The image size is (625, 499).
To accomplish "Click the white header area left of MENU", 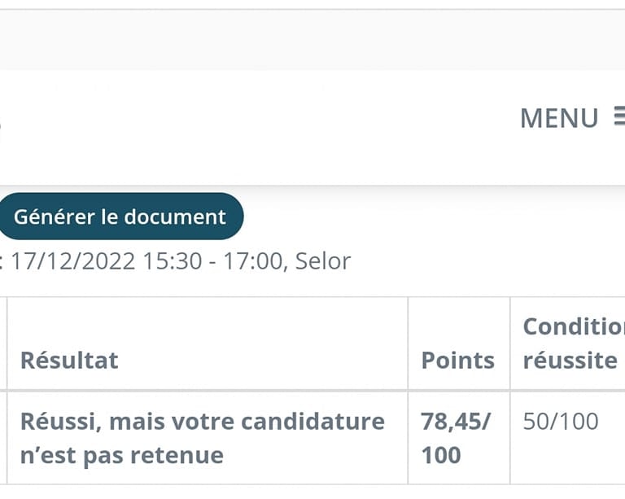I will click(244, 126).
